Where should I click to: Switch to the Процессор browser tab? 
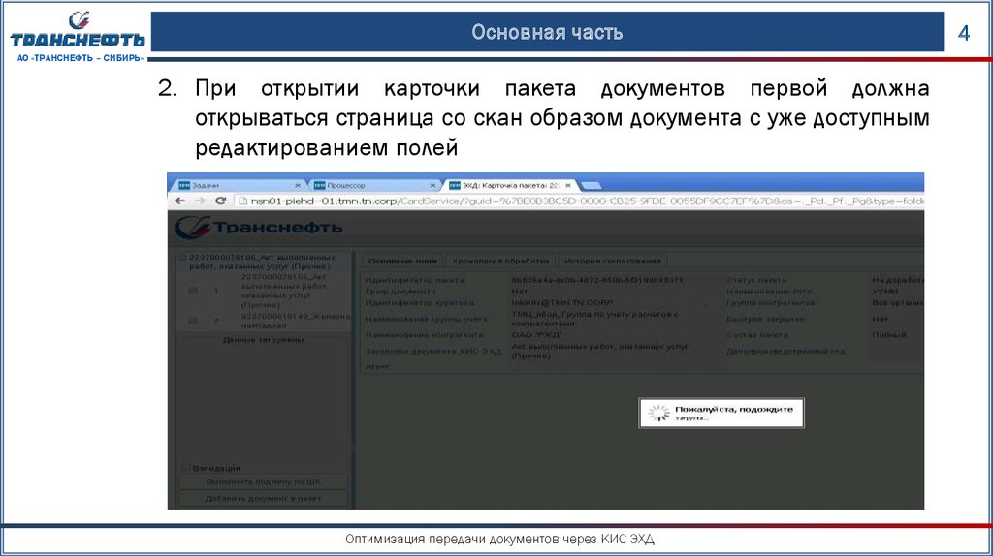(368, 184)
